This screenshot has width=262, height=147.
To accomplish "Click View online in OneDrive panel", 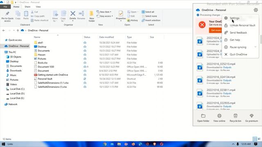I will (219, 118).
